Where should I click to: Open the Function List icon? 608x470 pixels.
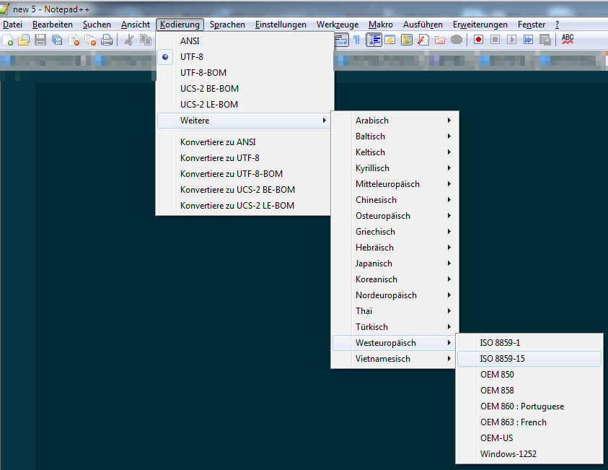tap(423, 40)
